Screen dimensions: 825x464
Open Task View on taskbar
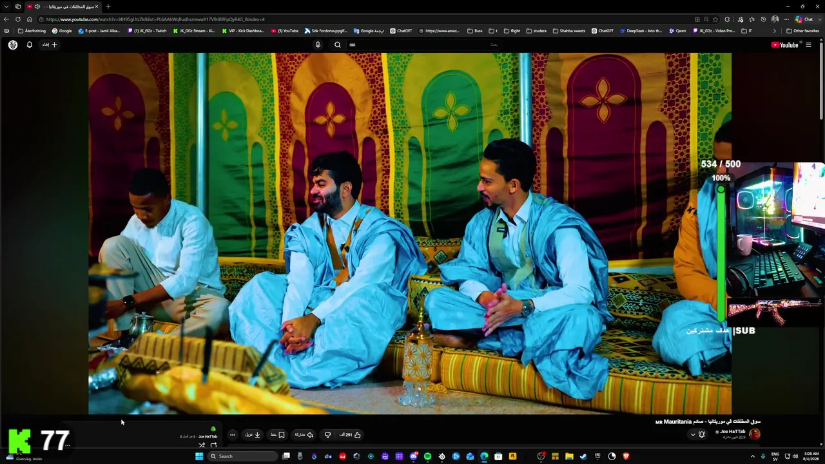click(286, 456)
